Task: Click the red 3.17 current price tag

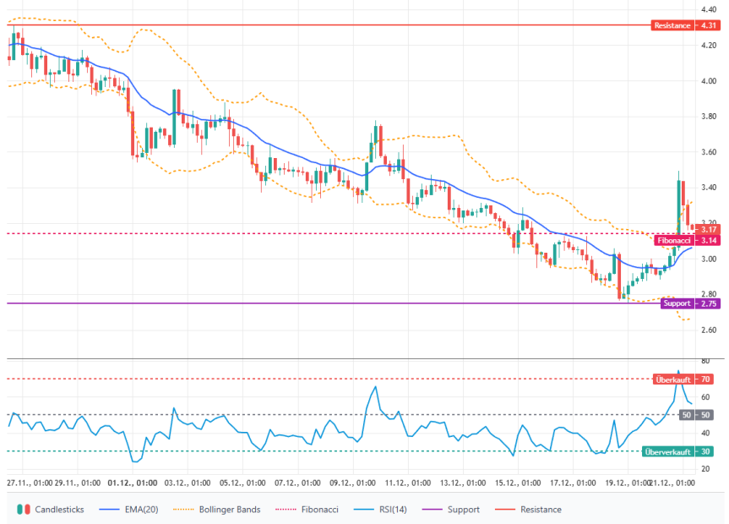Action: coord(709,229)
